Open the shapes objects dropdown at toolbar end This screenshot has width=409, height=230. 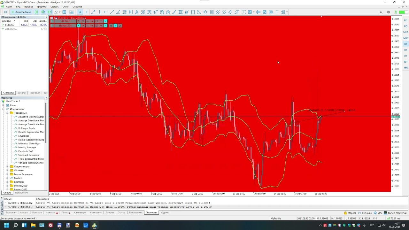pos(287,12)
